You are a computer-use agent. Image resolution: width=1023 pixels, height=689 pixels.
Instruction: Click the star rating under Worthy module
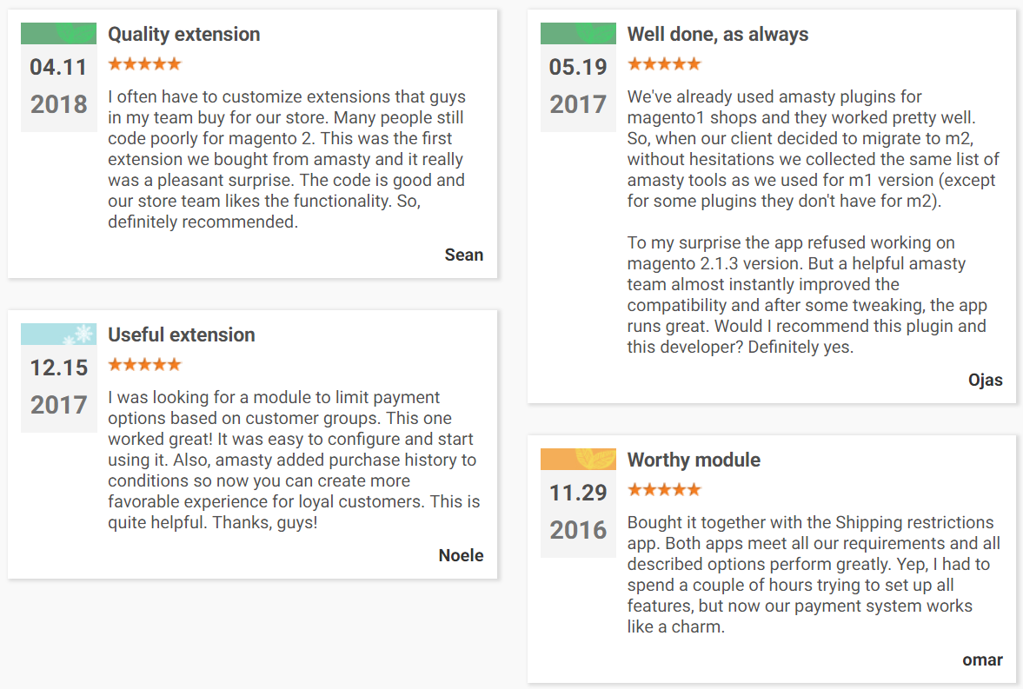point(664,489)
